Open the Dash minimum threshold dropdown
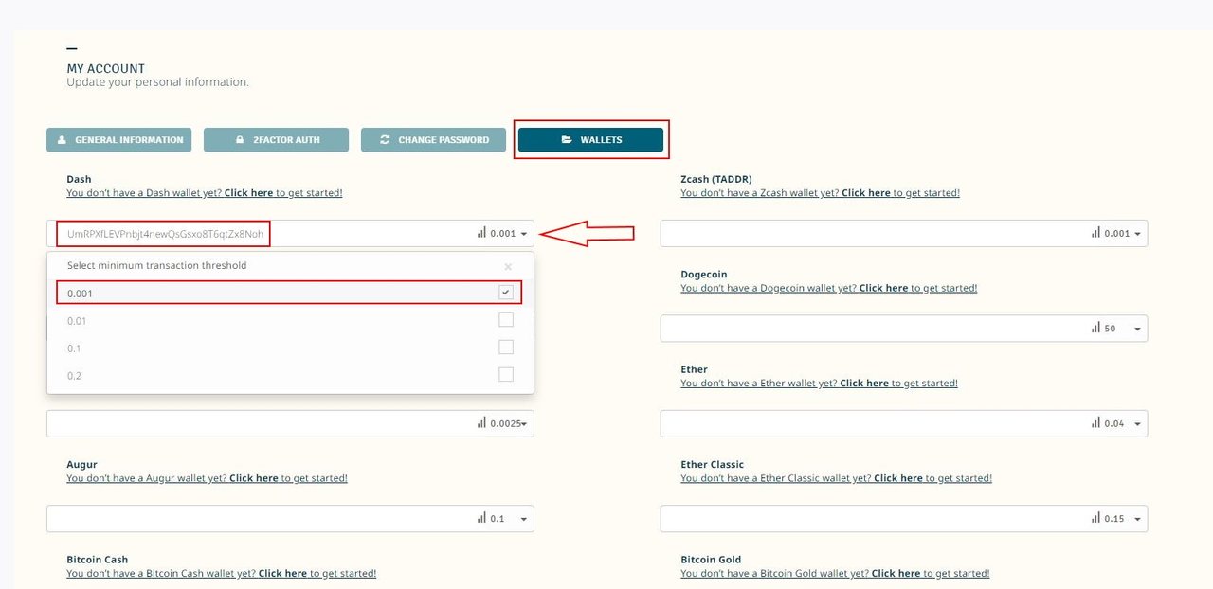Screen dimensions: 1213x589 521,233
